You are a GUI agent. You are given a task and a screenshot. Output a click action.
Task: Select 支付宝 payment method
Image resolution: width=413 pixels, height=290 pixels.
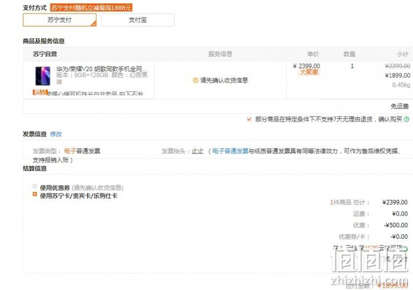point(138,20)
